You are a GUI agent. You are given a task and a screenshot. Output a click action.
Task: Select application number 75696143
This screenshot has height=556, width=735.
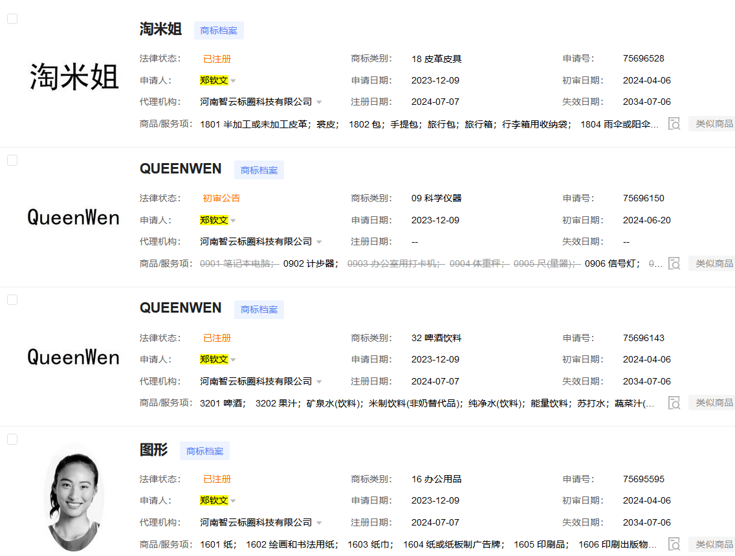[x=644, y=338]
